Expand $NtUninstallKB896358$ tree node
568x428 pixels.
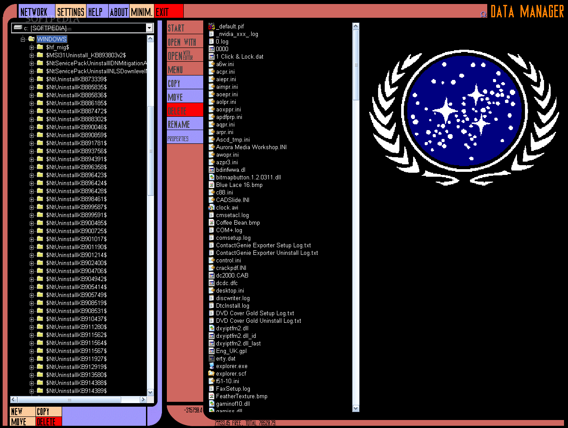(x=32, y=167)
